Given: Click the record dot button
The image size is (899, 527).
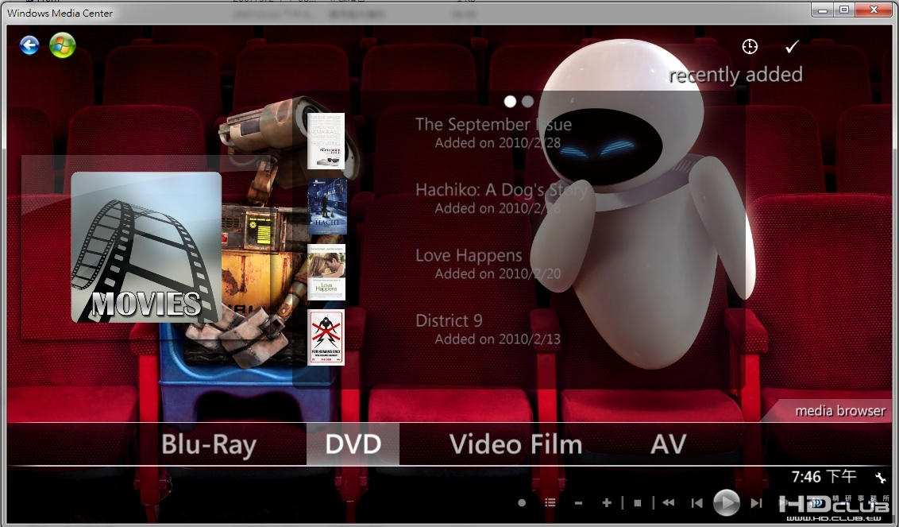Looking at the screenshot, I should click(x=522, y=503).
